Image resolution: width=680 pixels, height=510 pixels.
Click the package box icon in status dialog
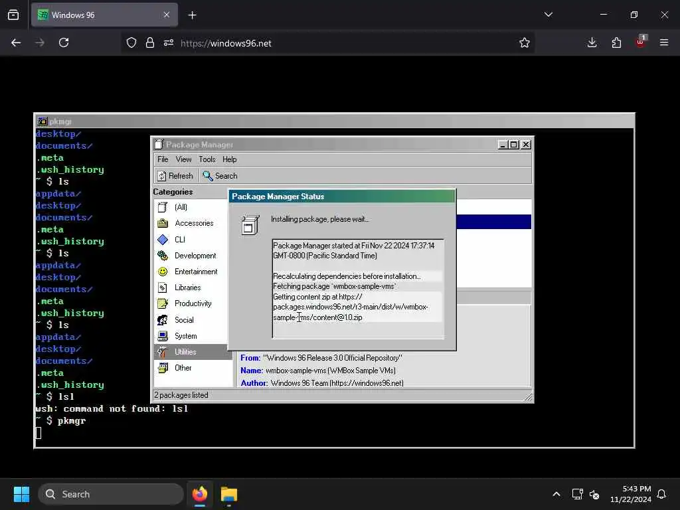tap(250, 224)
